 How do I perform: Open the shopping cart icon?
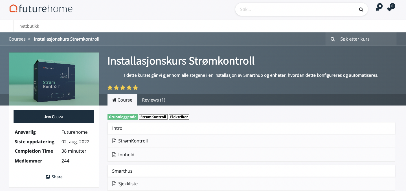(377, 9)
